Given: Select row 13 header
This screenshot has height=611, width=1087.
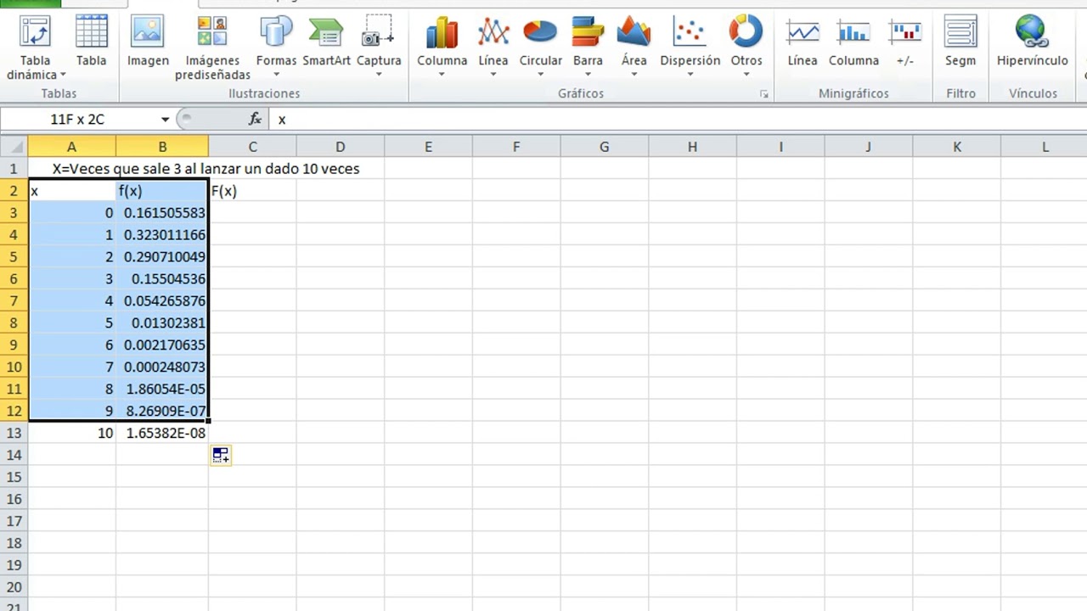Looking at the screenshot, I should coord(14,433).
